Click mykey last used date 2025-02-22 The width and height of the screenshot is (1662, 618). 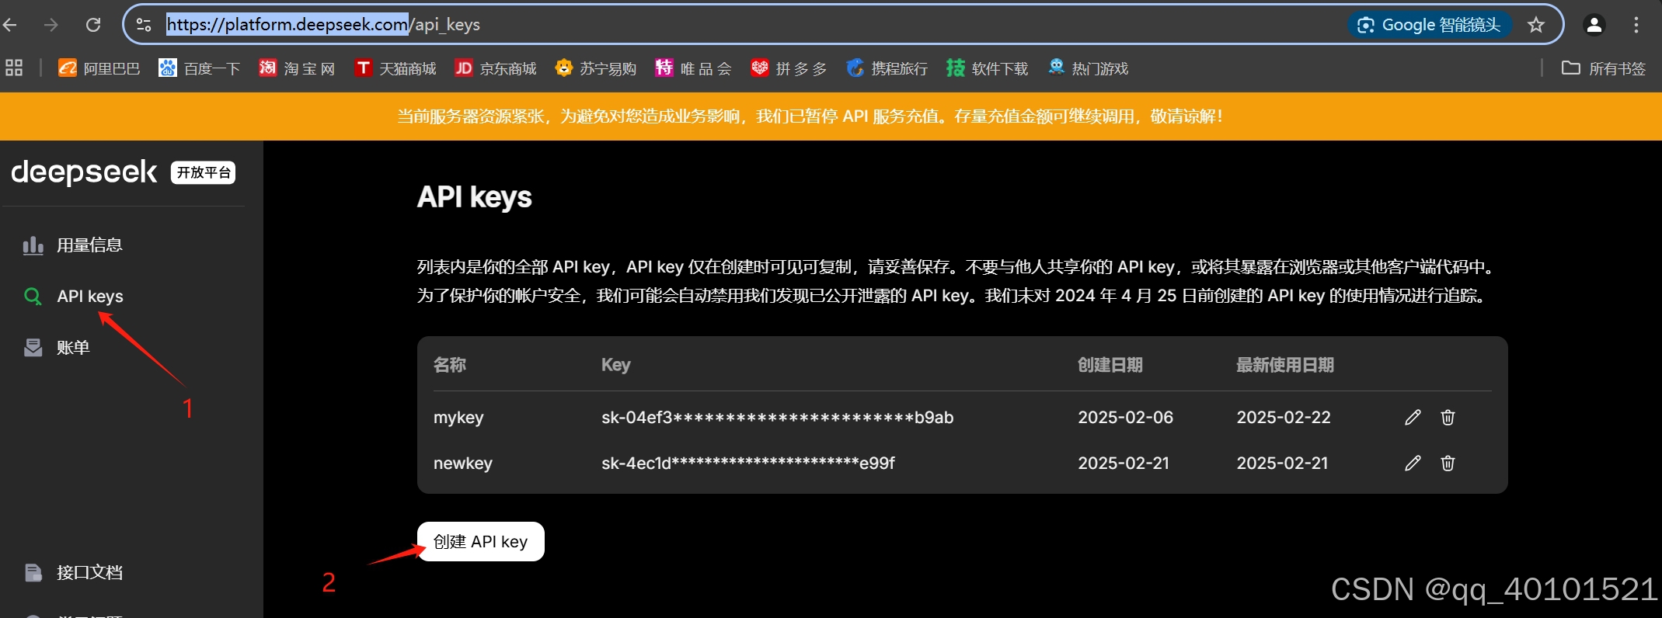click(1284, 418)
